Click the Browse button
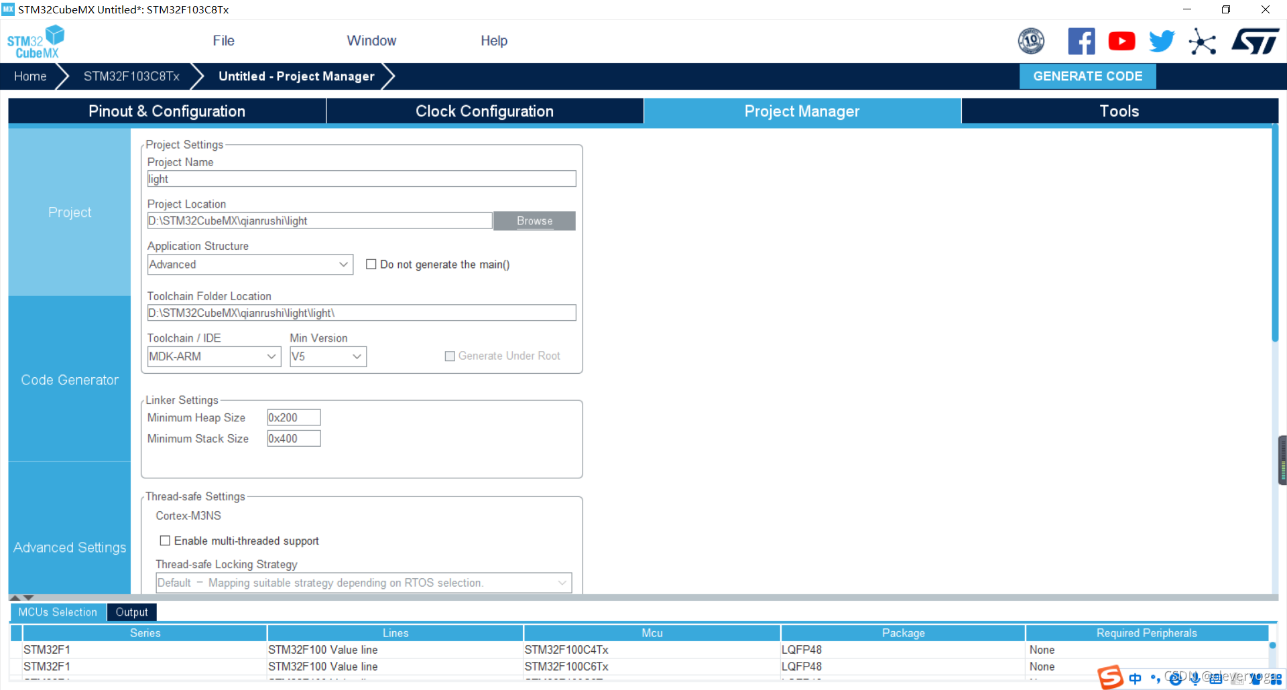Viewport: 1287px width, 690px height. pyautogui.click(x=534, y=221)
